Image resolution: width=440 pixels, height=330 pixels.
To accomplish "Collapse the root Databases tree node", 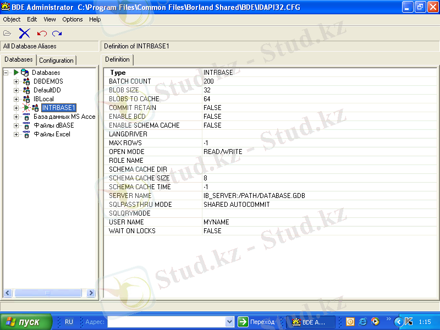I will (5, 73).
